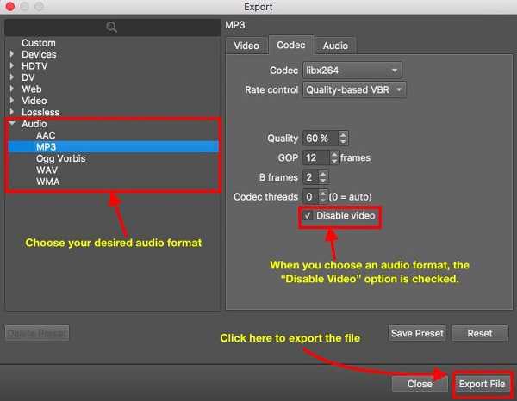Expand the Web preset group
The height and width of the screenshot is (401, 517).
pos(12,89)
